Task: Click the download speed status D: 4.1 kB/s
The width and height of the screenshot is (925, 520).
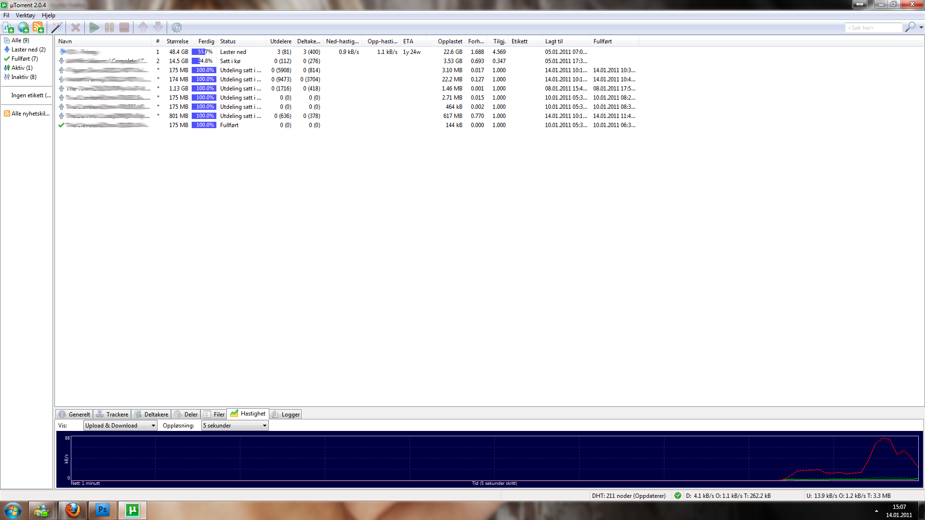Action: pos(728,496)
